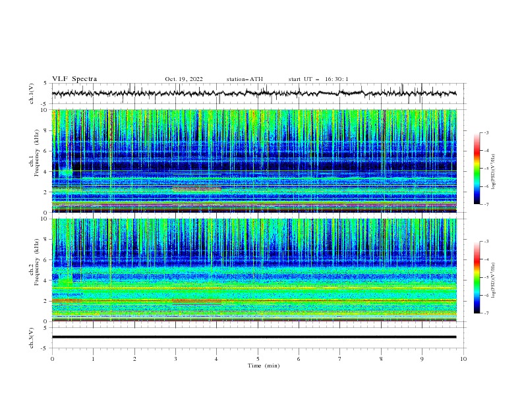Click the 'ch.1(V)' waveform axis label
The image size is (522, 403).
(x=32, y=94)
